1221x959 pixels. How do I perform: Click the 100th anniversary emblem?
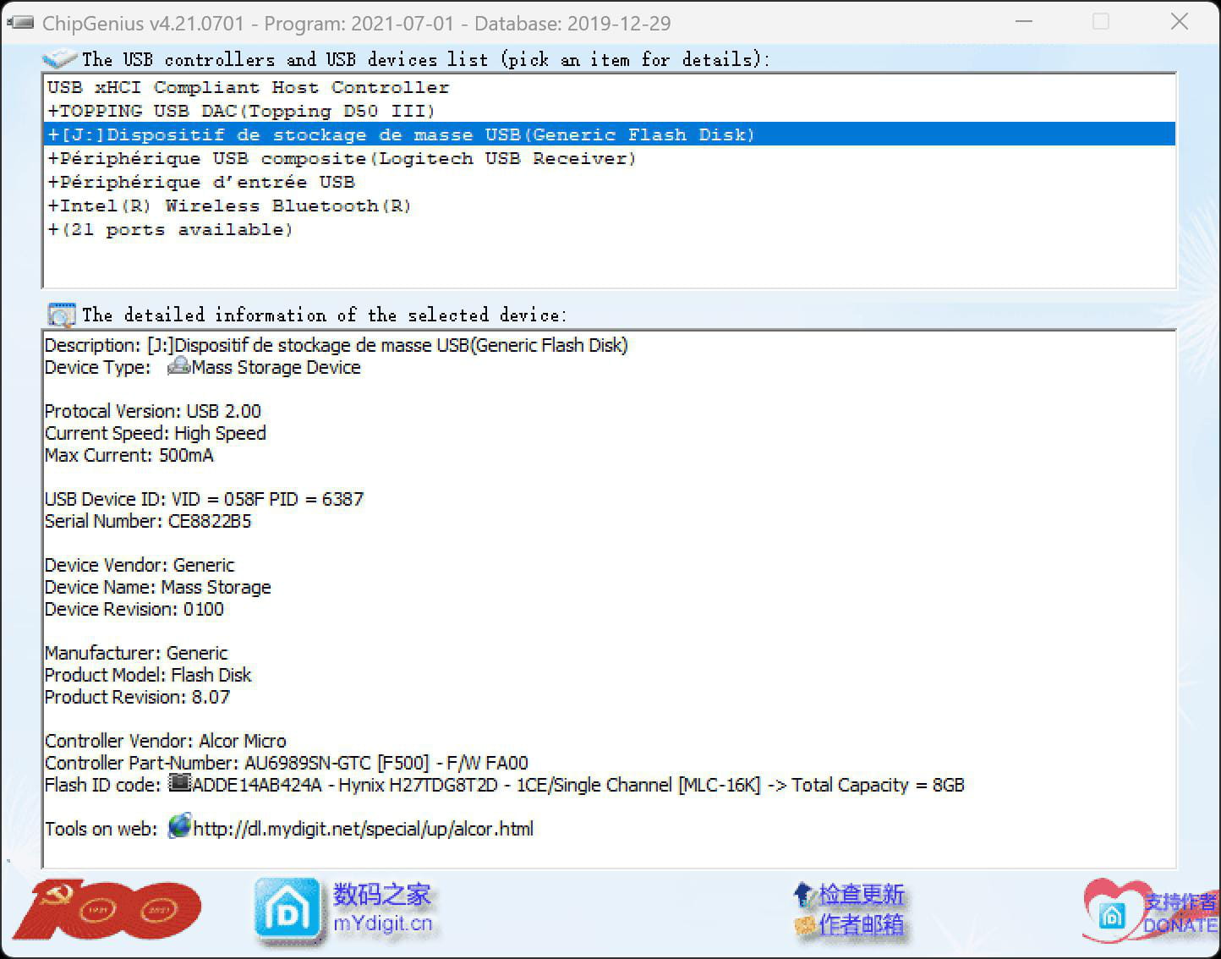coord(107,910)
